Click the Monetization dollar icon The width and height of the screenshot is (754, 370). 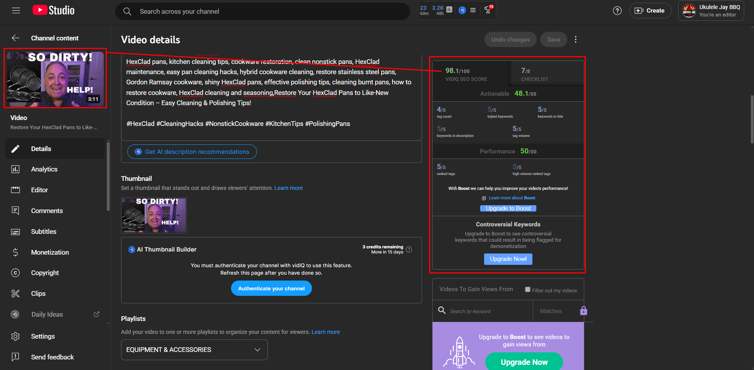pos(15,252)
